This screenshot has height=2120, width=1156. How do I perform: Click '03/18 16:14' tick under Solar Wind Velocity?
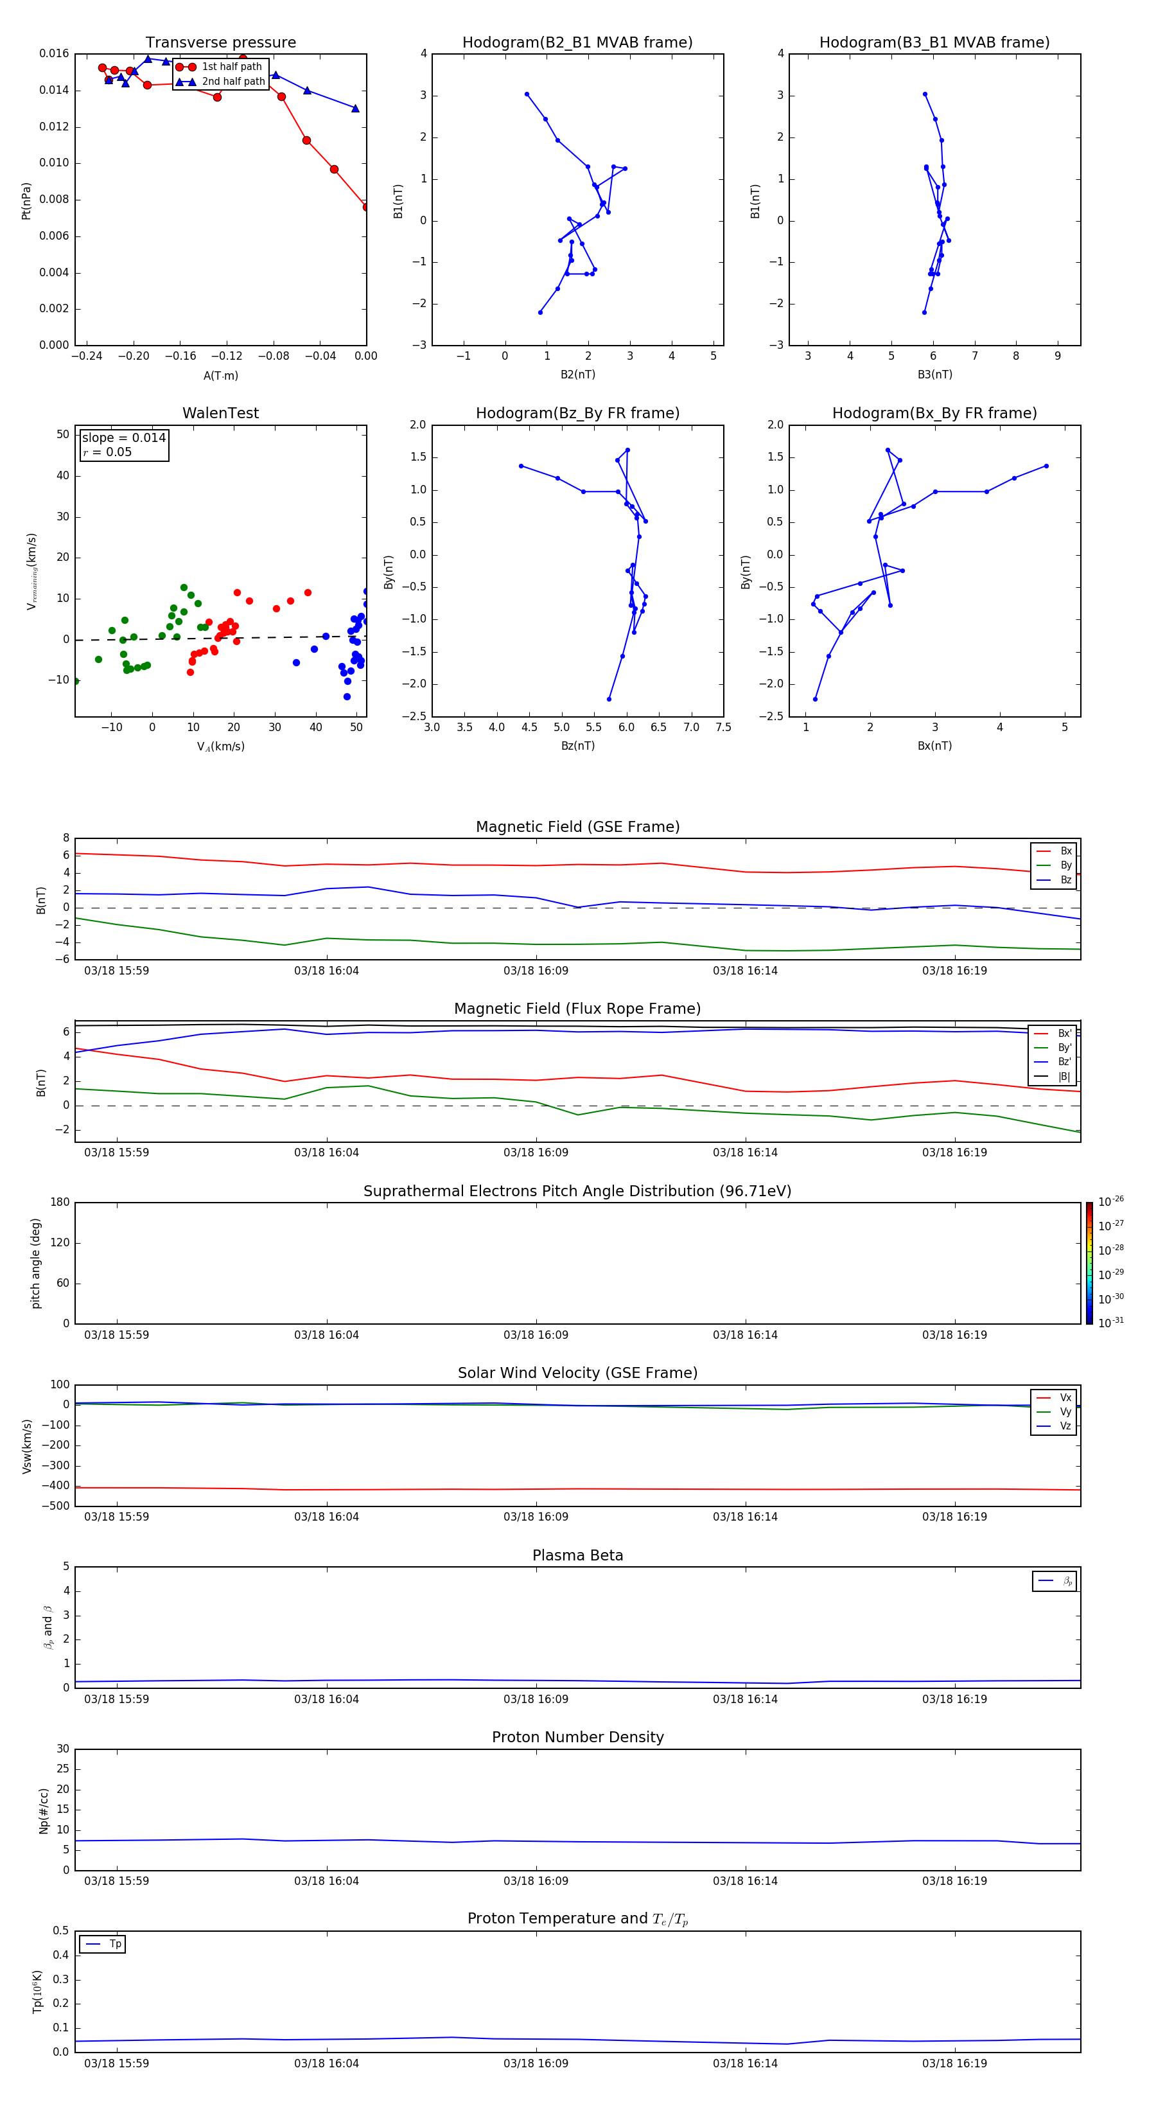click(746, 1517)
